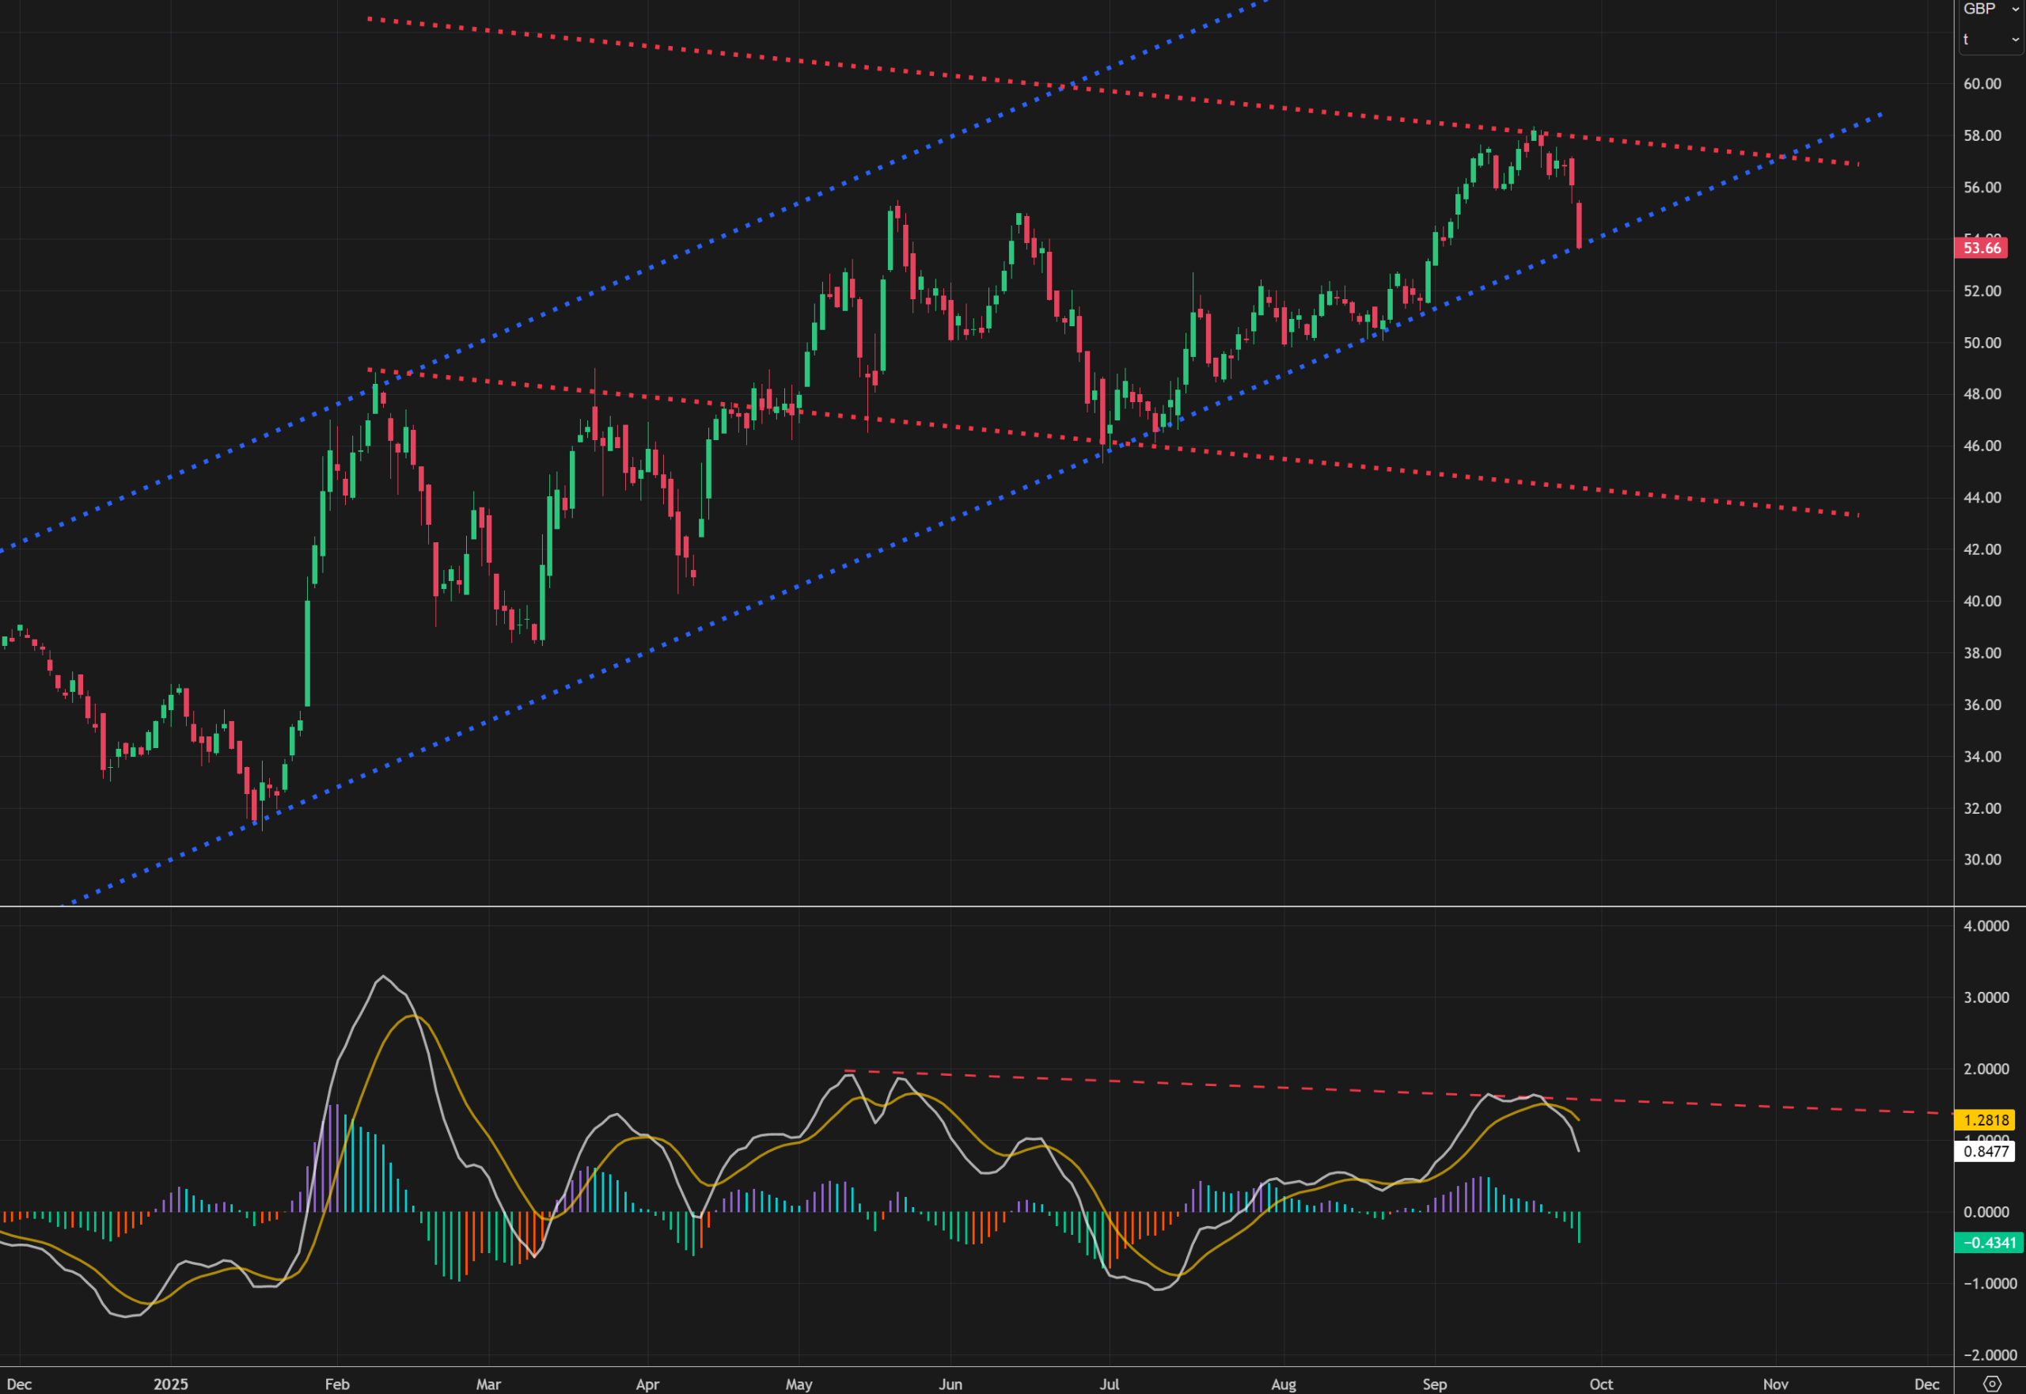Click the green −0.4341 histogram value label

coord(1990,1243)
